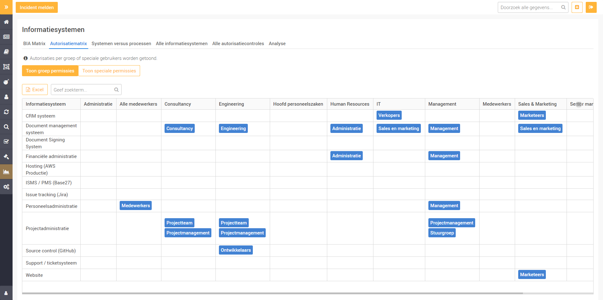
Task: Click the horizontal scrollbar below the table
Action: 272,293
